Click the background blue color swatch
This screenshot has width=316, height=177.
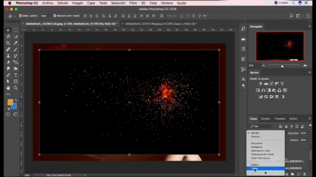[x=14, y=107]
